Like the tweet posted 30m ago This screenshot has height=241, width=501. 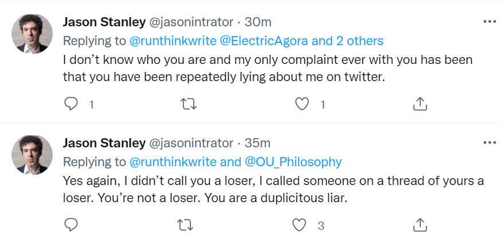tap(302, 104)
